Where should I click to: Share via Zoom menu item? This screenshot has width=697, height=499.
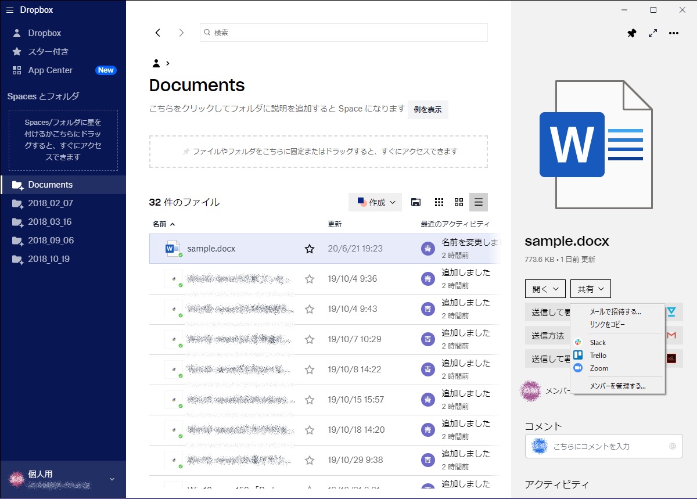[617, 368]
